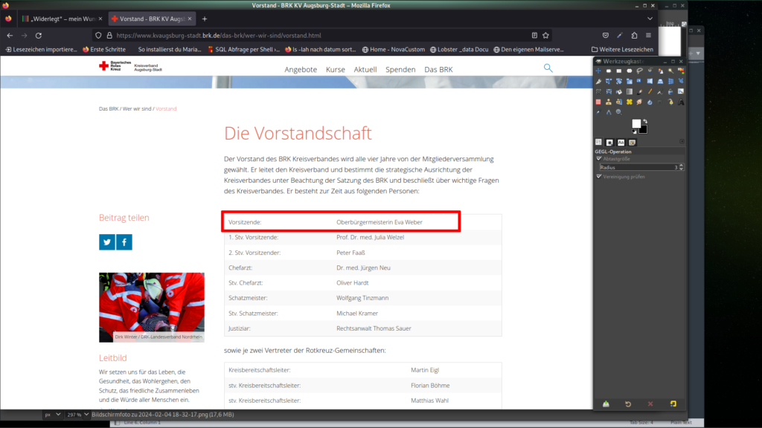
Task: Bookmark this page with the star icon
Action: click(x=545, y=35)
